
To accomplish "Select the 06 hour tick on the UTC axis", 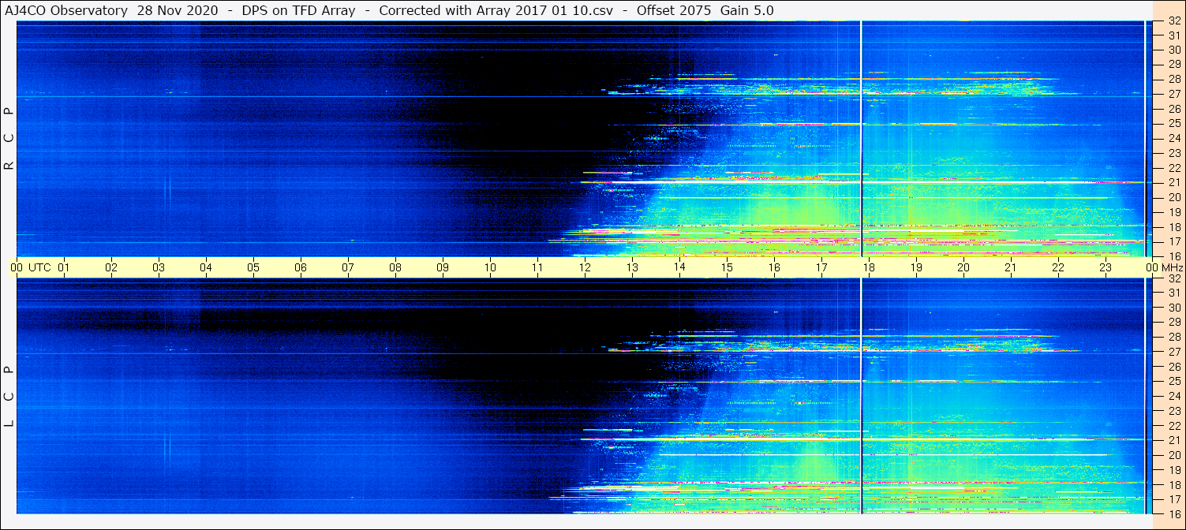I will [x=301, y=267].
